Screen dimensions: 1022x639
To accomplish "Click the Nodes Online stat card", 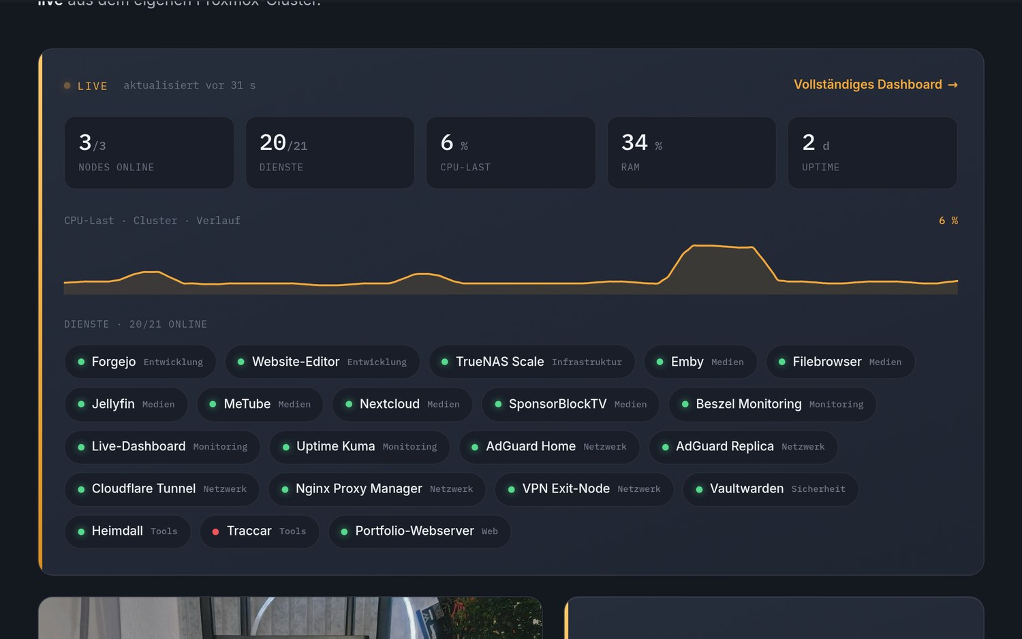I will (149, 153).
